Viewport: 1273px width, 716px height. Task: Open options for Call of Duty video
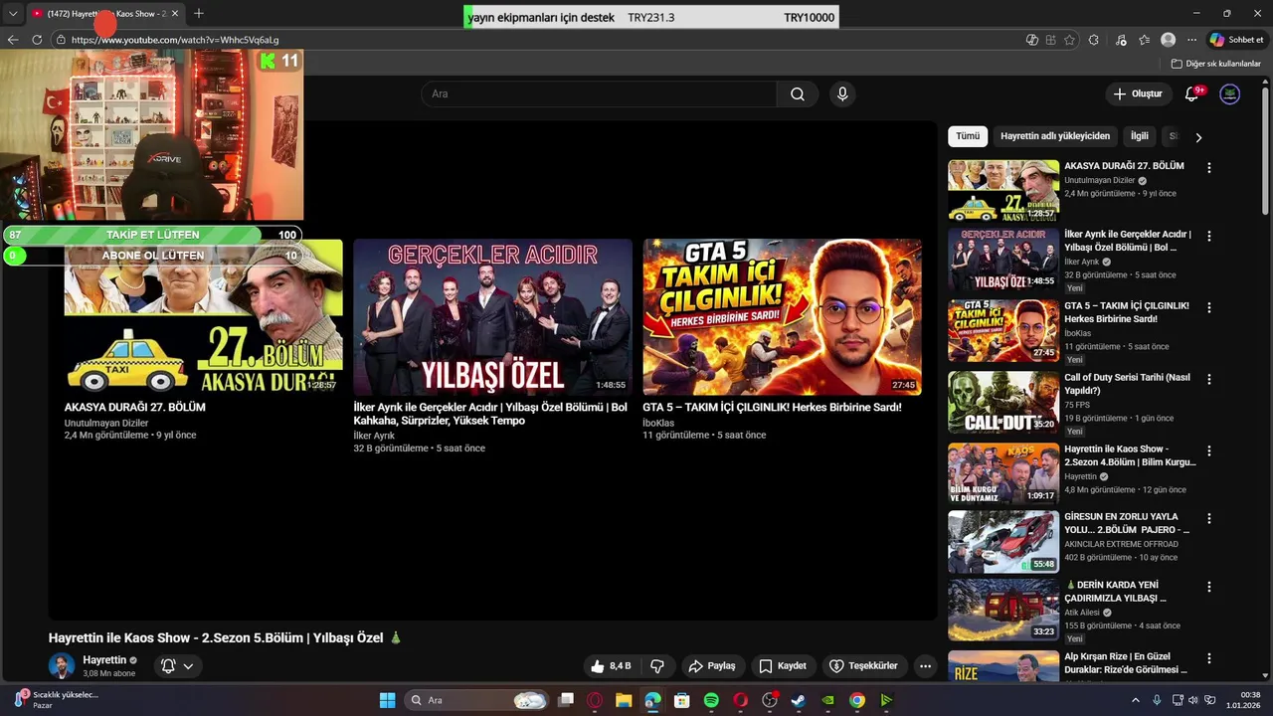pyautogui.click(x=1209, y=380)
